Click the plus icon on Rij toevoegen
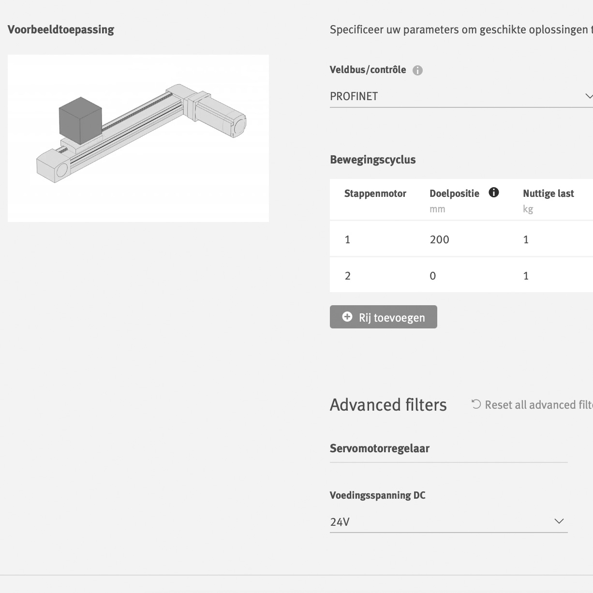The height and width of the screenshot is (593, 593). [x=347, y=317]
